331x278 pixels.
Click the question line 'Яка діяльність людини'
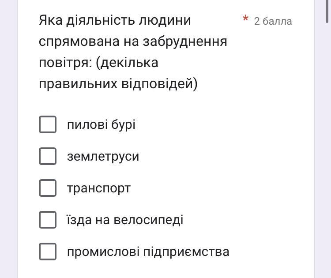click(115, 20)
